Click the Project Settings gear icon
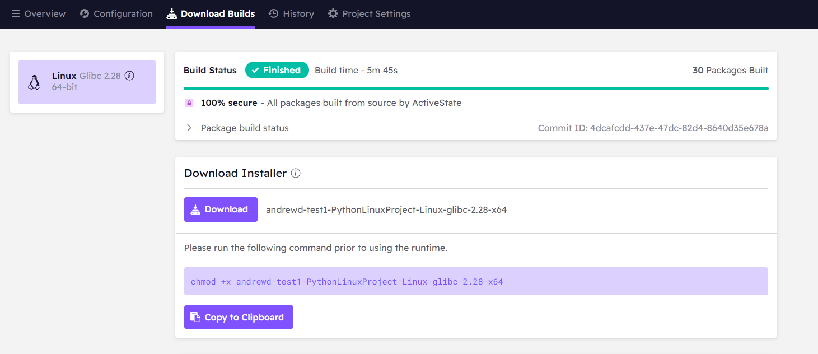The image size is (818, 354). pos(333,13)
